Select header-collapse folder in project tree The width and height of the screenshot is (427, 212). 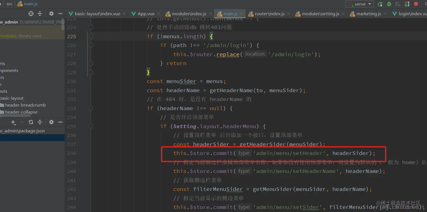(21, 112)
